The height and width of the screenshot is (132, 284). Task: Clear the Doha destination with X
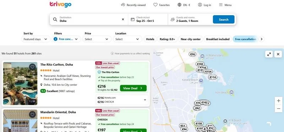123,19
